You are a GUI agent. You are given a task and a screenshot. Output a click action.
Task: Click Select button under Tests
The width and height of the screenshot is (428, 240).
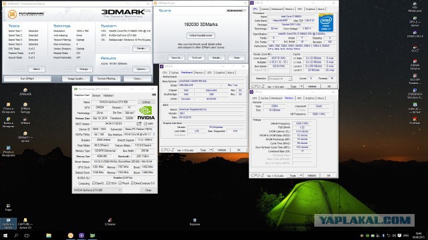tap(37, 69)
